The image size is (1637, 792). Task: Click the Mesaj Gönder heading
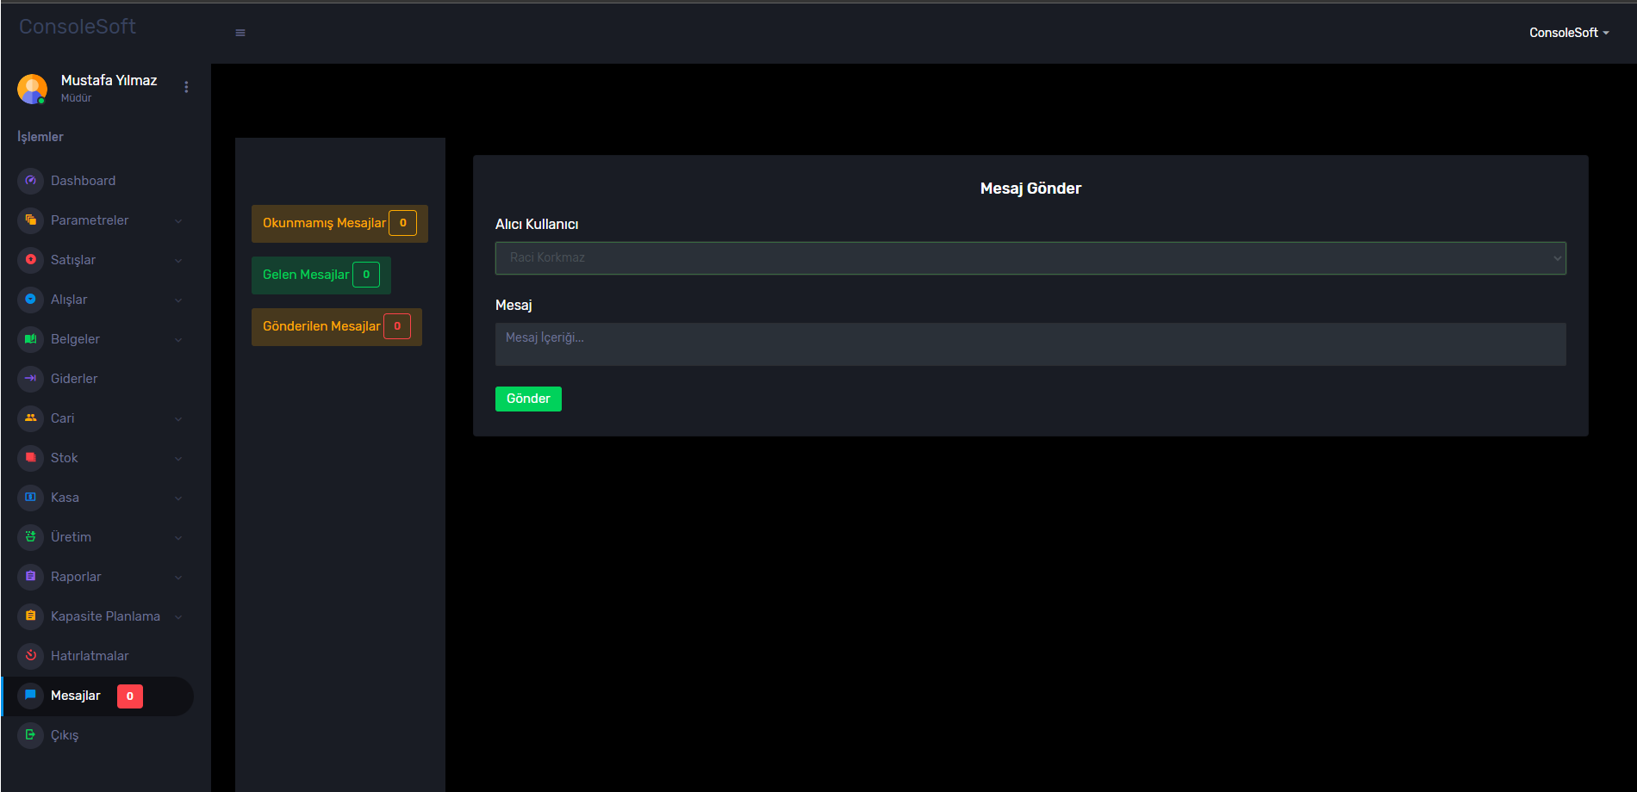(x=1030, y=189)
